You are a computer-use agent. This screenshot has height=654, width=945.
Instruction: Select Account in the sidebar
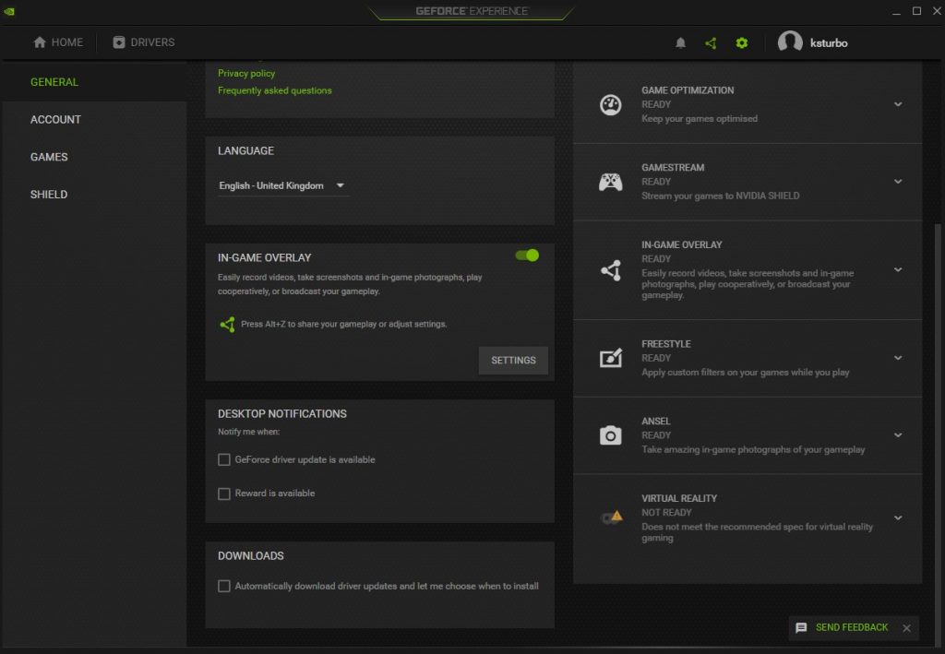(55, 120)
